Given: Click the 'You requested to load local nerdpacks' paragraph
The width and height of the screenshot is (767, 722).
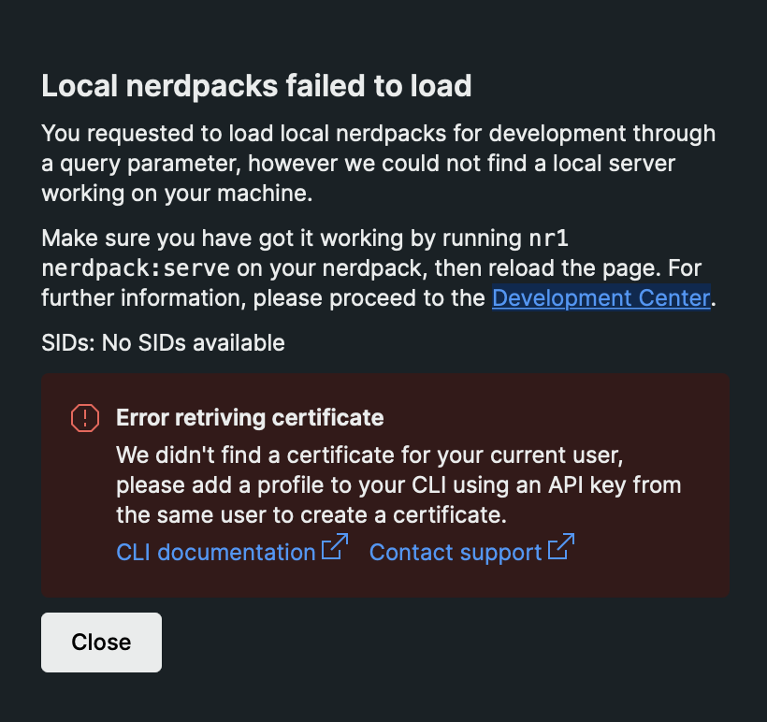Looking at the screenshot, I should (x=379, y=164).
